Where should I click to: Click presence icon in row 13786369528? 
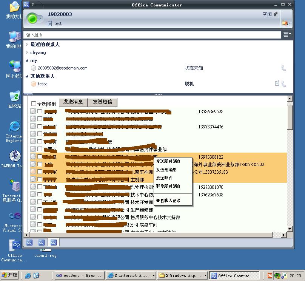tap(33, 111)
